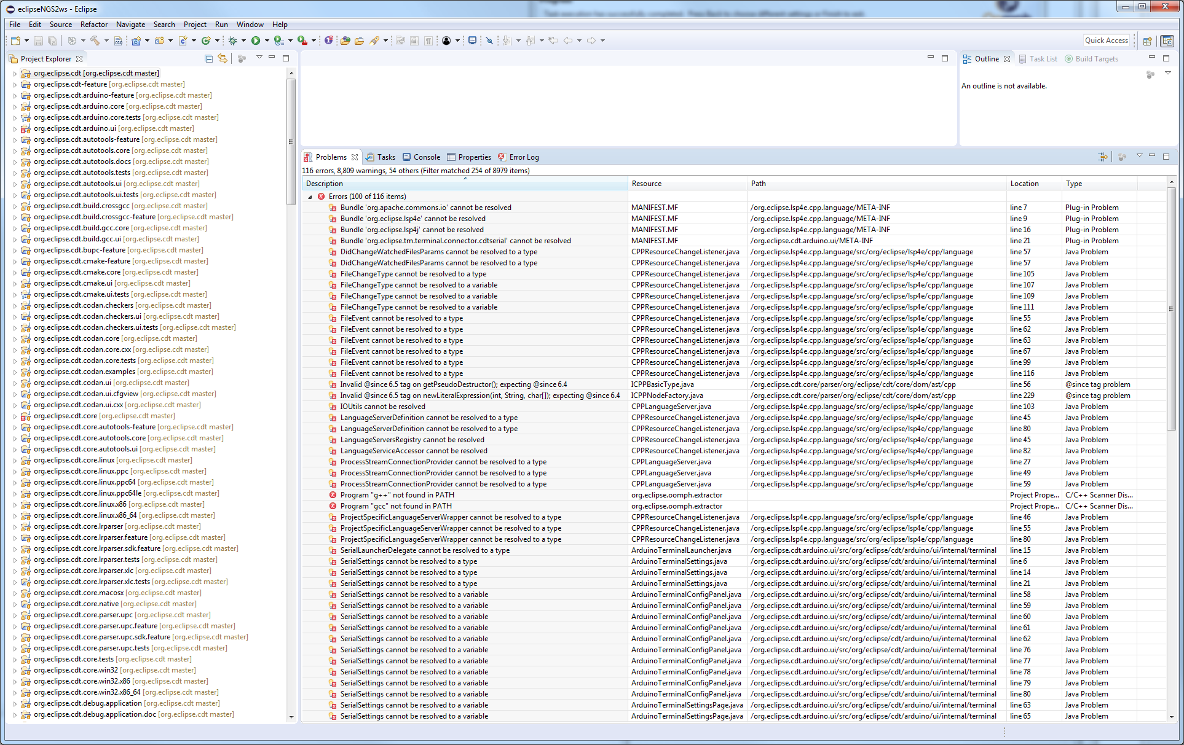Image resolution: width=1184 pixels, height=745 pixels.
Task: Close the Project Explorer view tab
Action: [79, 59]
